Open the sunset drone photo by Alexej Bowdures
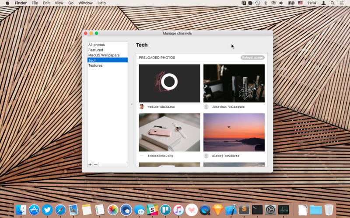350x218 pixels. [234, 133]
